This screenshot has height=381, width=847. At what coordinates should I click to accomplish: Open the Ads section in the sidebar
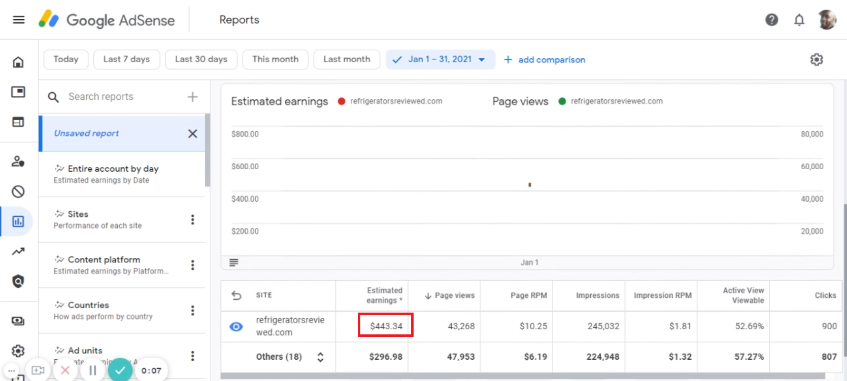point(18,92)
